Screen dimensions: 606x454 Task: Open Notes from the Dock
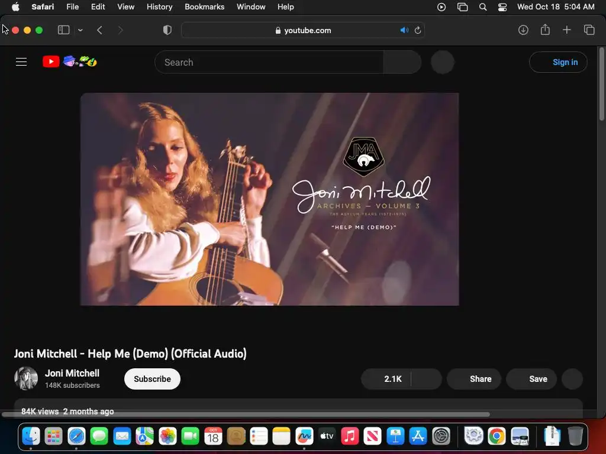(x=281, y=437)
